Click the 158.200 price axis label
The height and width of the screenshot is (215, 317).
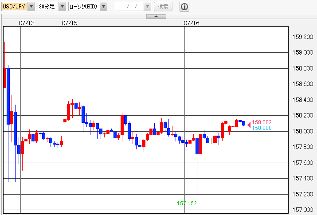pyautogui.click(x=303, y=115)
